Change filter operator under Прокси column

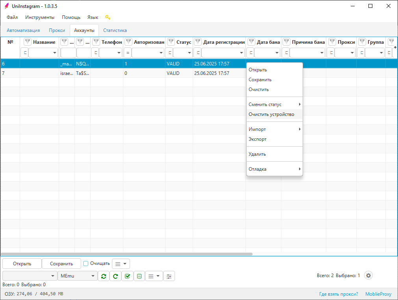tap(331, 53)
